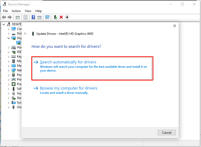Expand the Ports (Por) node

(x=8, y=75)
